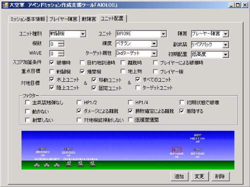Click the AIOLOS application icon in title bar
250x187 pixels.
coord(5,5)
